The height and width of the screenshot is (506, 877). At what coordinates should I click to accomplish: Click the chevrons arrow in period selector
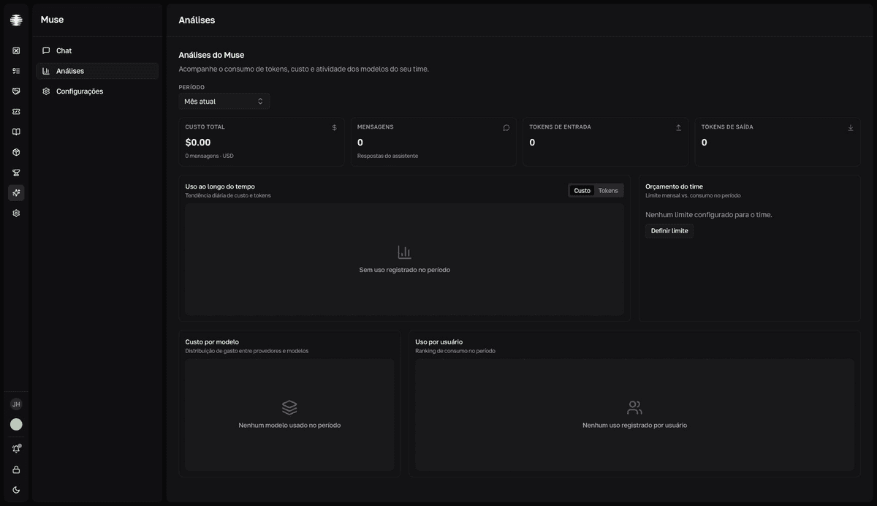click(260, 101)
